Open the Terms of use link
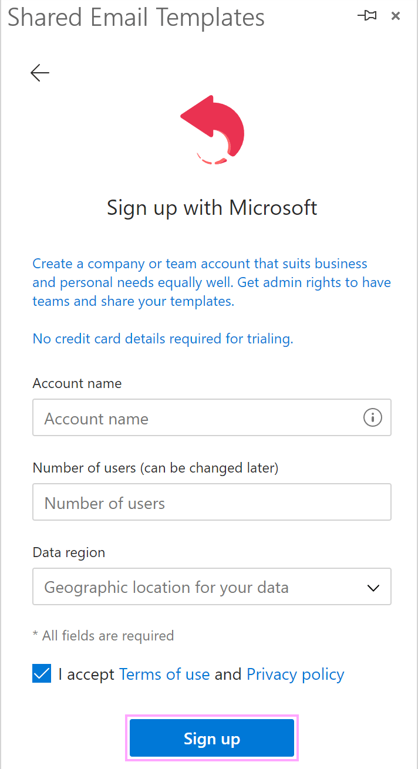The image size is (418, 769). click(164, 674)
